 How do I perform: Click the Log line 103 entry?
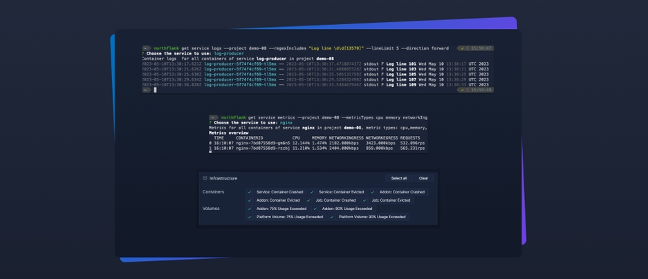[401, 69]
